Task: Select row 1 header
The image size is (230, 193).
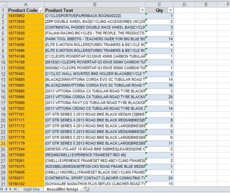Action: click(4, 10)
